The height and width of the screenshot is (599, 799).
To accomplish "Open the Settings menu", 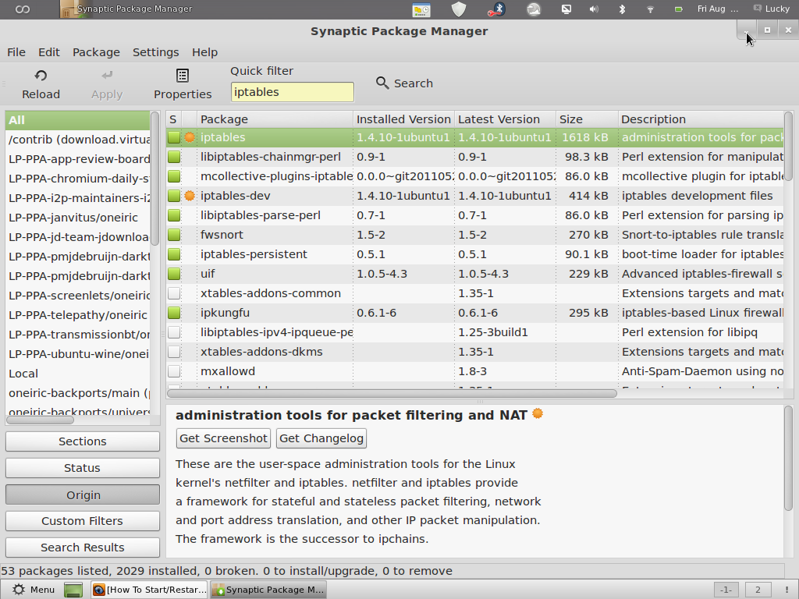I will 156,52.
